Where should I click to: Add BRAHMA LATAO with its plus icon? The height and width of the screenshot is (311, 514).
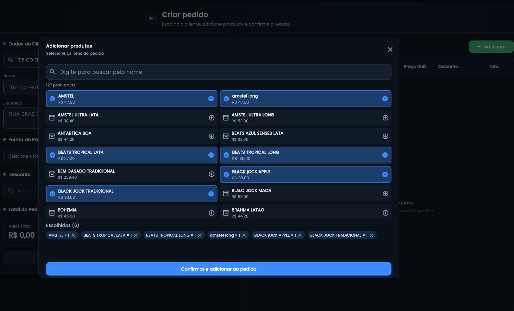pyautogui.click(x=385, y=213)
